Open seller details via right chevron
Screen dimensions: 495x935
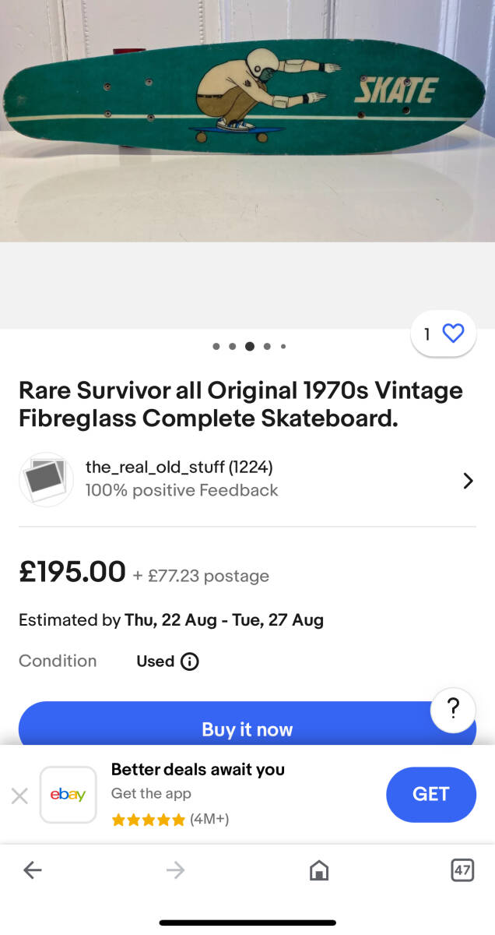tap(468, 481)
